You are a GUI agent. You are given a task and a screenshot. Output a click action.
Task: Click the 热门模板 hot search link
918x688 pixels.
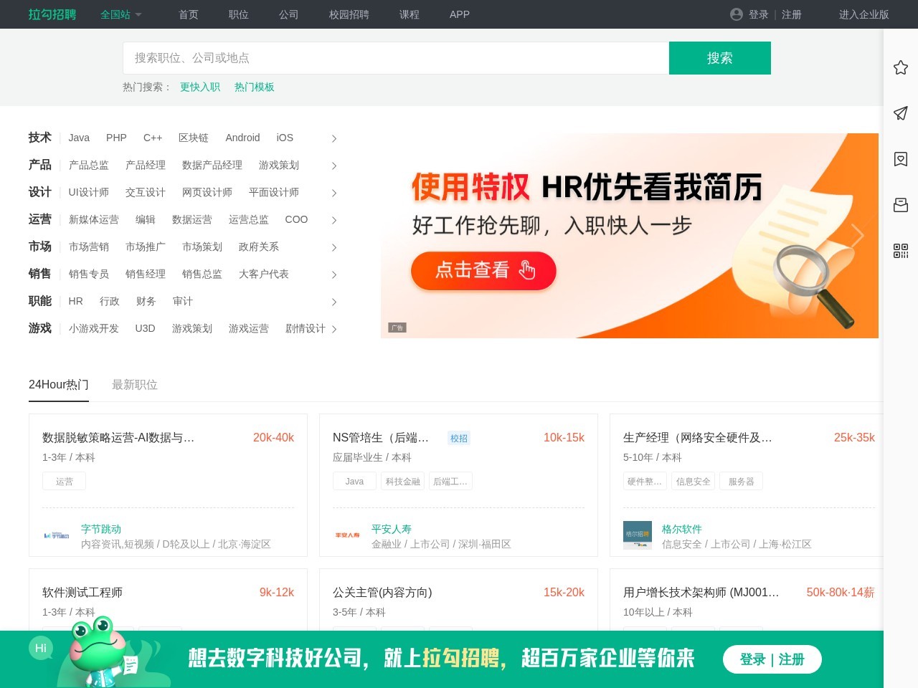tap(255, 87)
